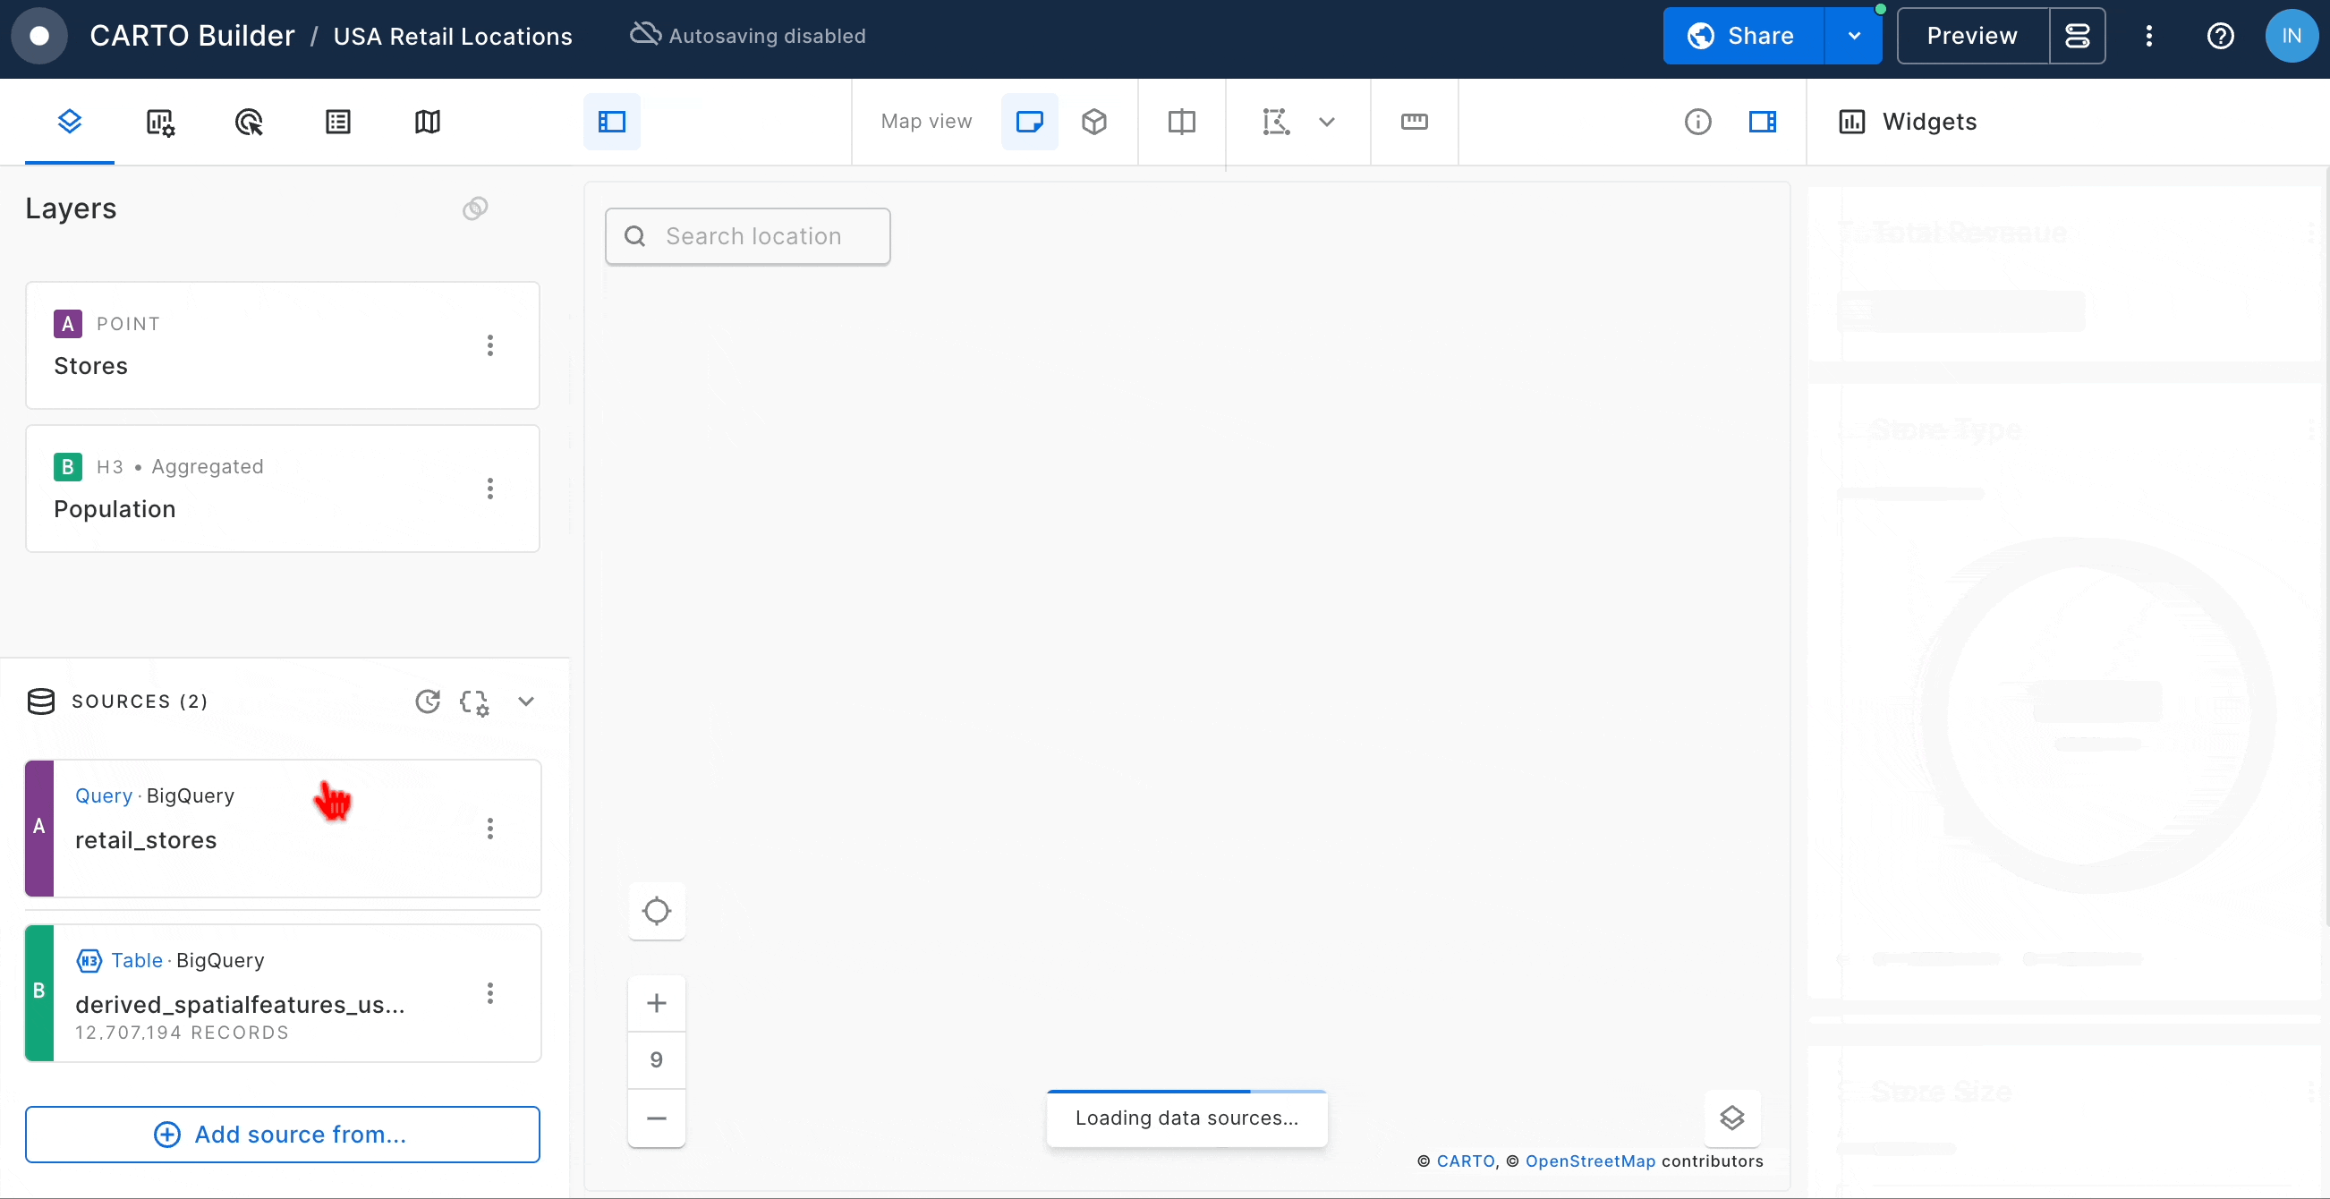The width and height of the screenshot is (2330, 1199).
Task: Open Stores layer options menu
Action: [490, 345]
